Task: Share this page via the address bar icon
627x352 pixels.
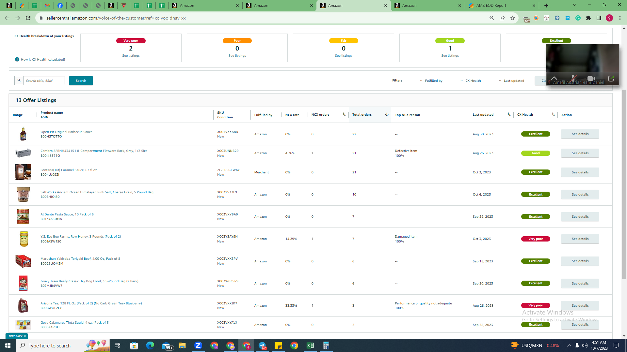Action: 502,18
